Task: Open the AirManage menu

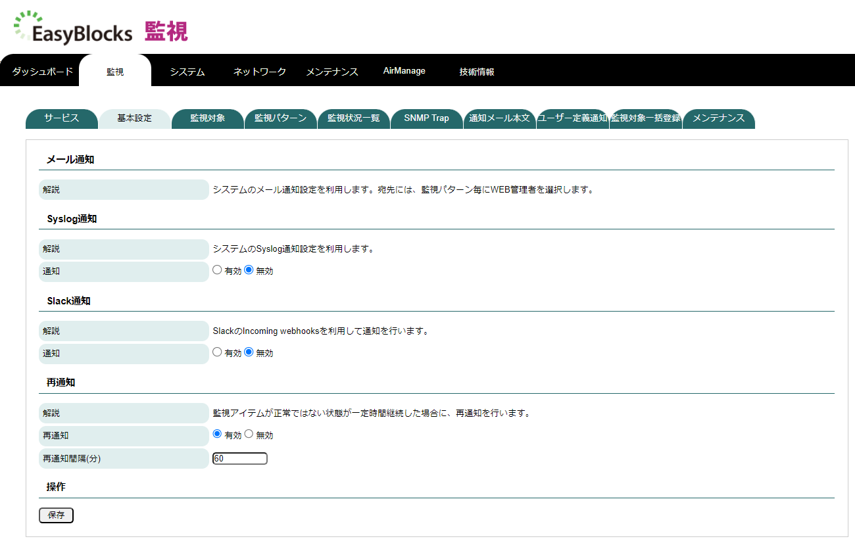Action: (404, 71)
